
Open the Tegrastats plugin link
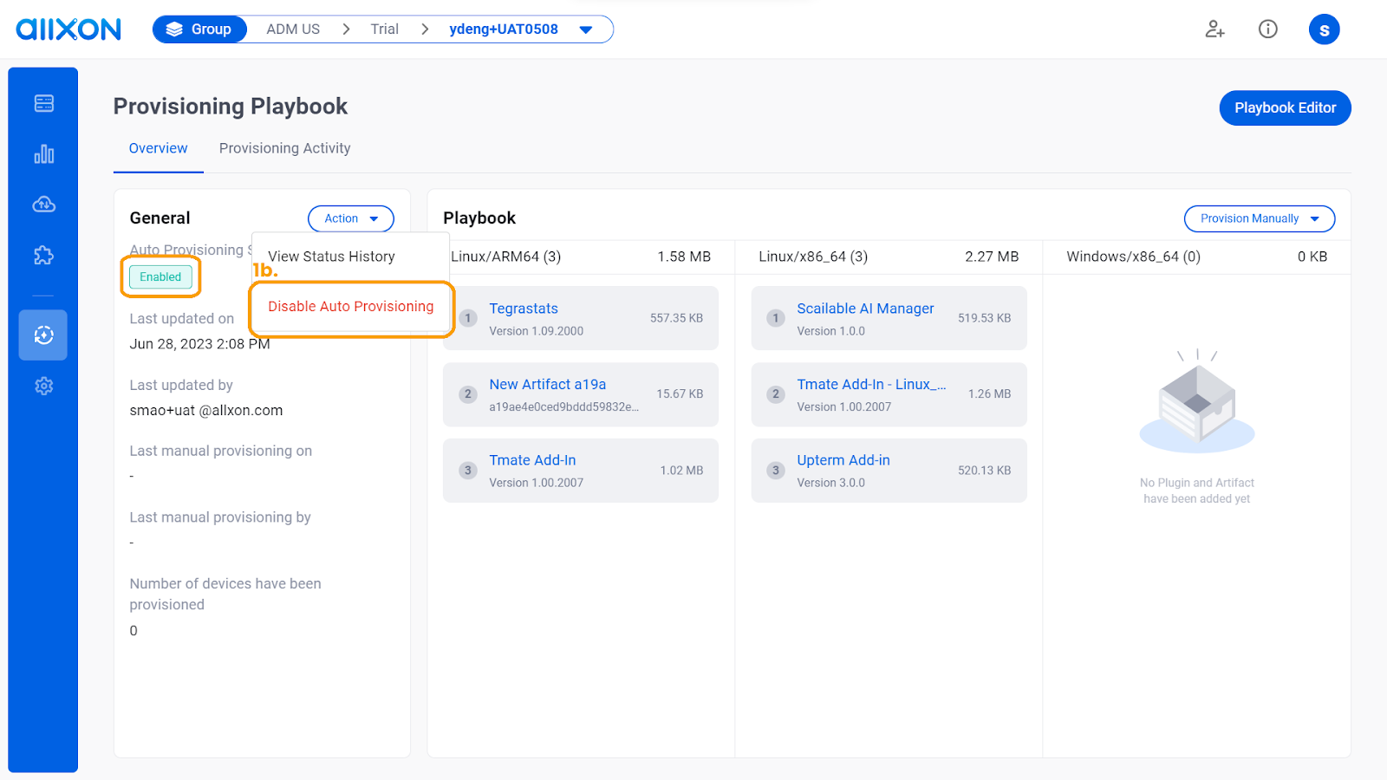pos(524,309)
